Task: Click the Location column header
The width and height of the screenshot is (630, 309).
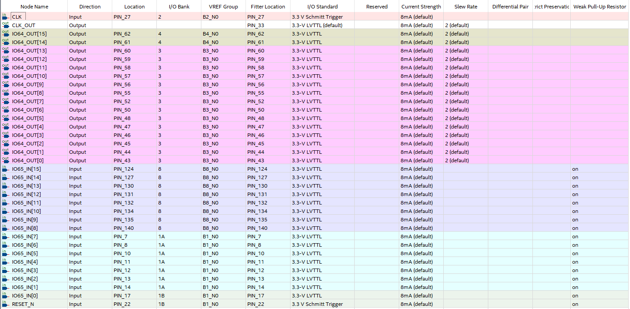Action: coord(135,7)
